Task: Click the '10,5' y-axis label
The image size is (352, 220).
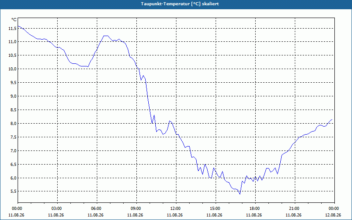Action: [x=12, y=55]
